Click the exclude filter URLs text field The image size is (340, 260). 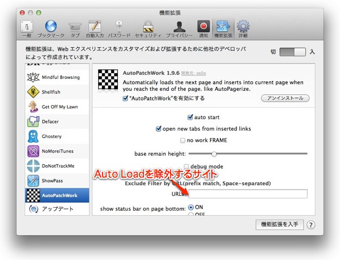[248, 194]
